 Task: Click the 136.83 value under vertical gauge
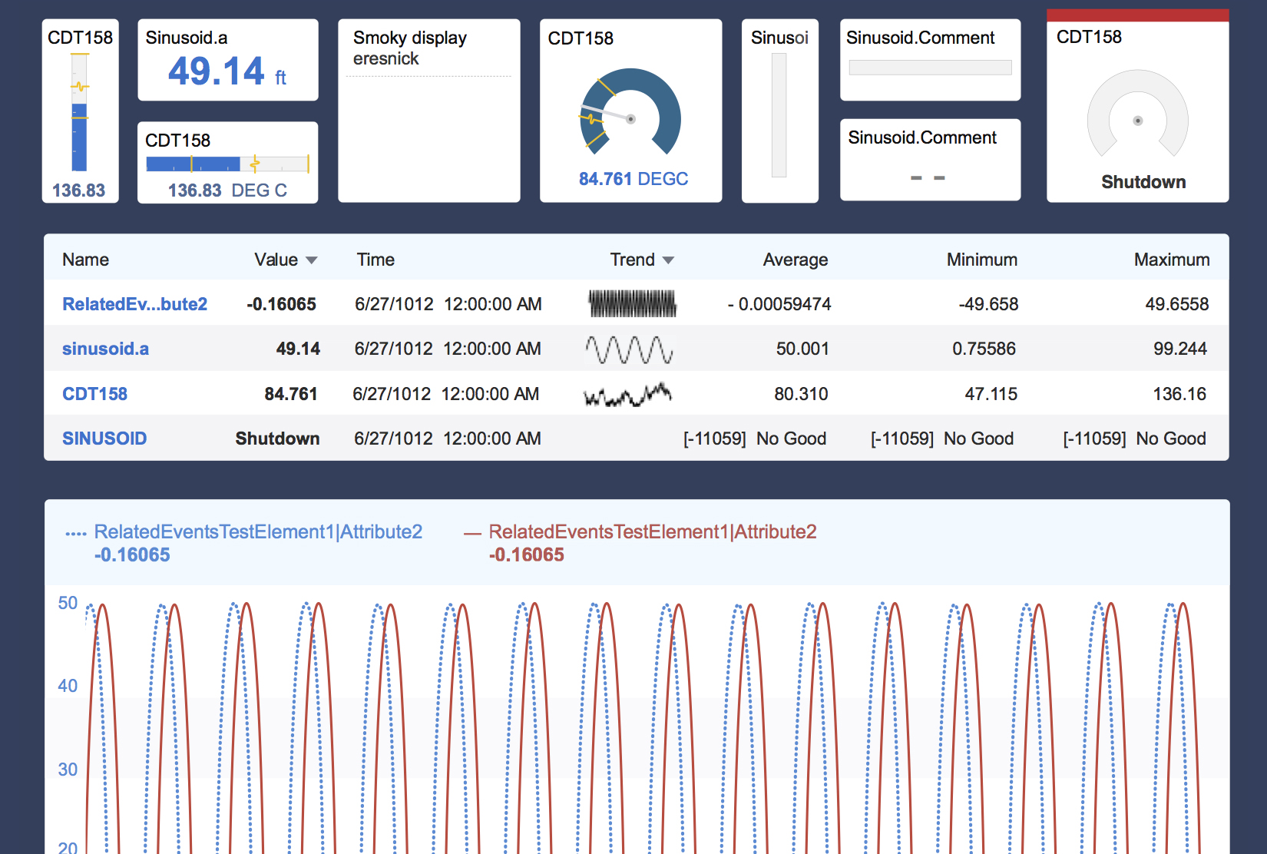point(78,190)
